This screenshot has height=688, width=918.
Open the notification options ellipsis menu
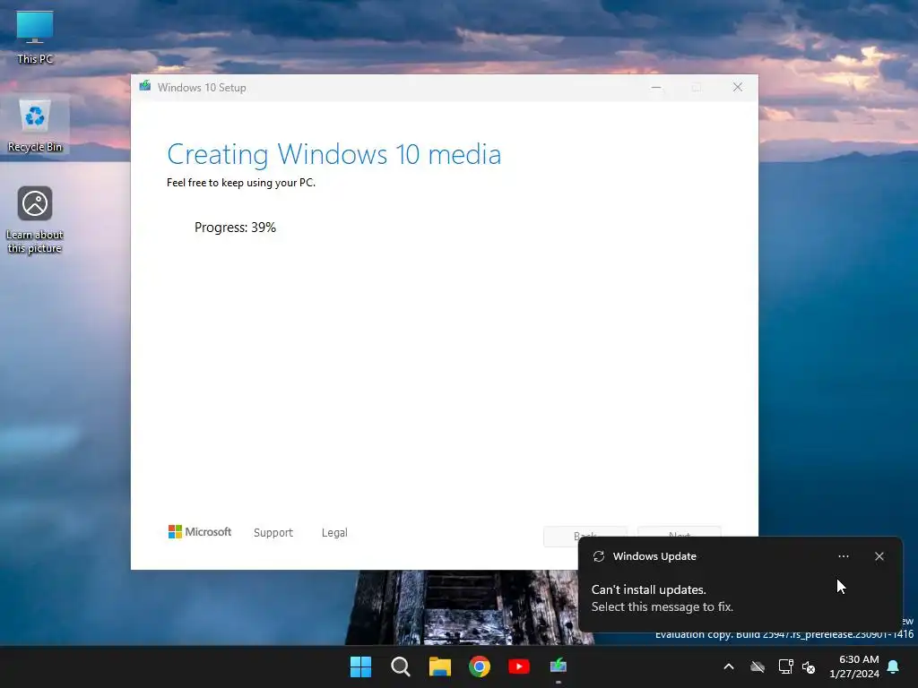[843, 556]
